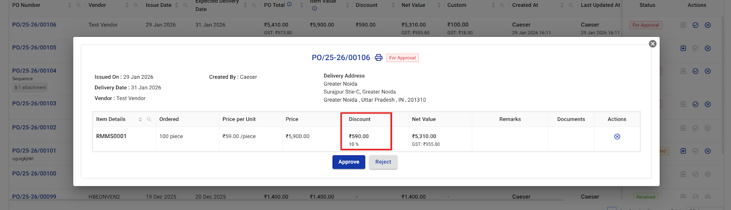The image size is (731, 210).
Task: Click the cancel icon in RMMS0001 row
Action: point(617,137)
